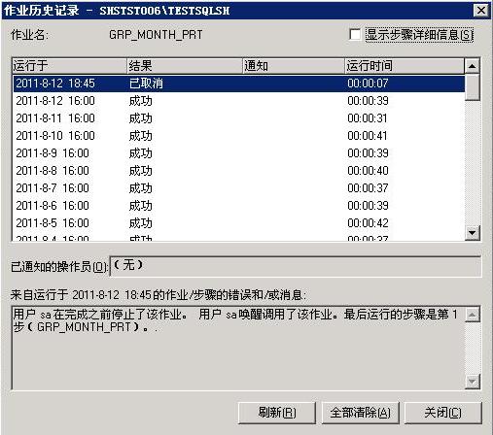
Task: Select the 2011-8-7 16:00 history row
Action: click(x=239, y=188)
